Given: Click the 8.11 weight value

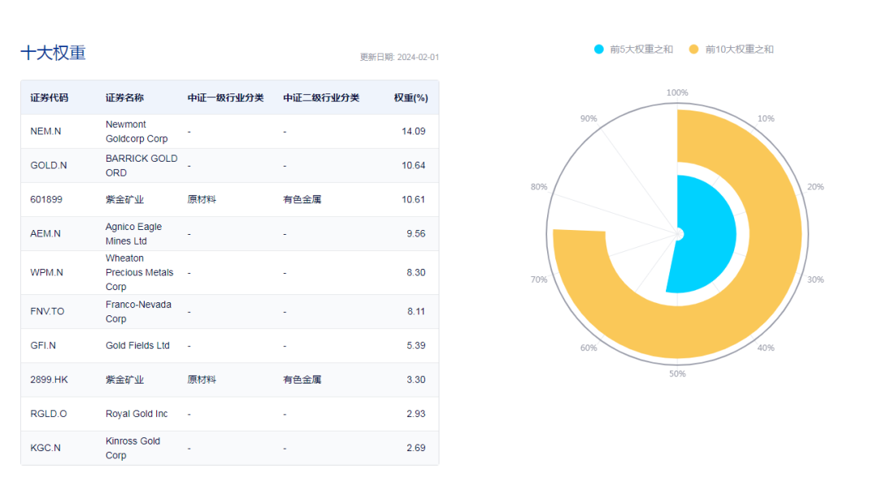Looking at the screenshot, I should (416, 311).
